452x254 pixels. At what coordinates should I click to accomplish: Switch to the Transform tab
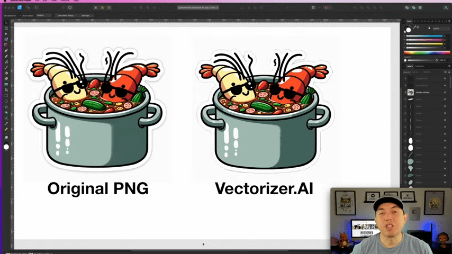(x=420, y=66)
